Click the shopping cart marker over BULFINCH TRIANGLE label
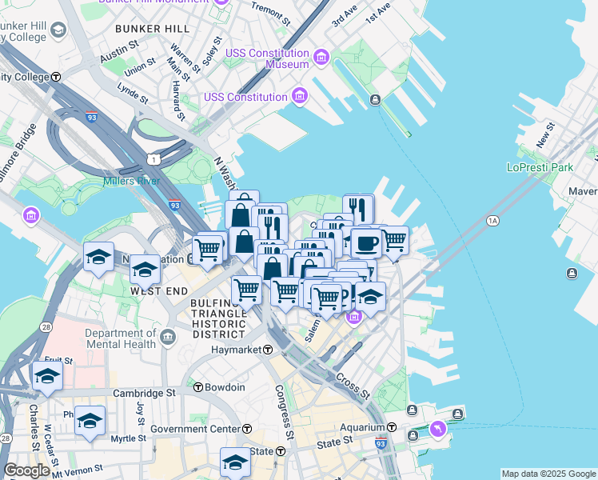 pos(247,293)
